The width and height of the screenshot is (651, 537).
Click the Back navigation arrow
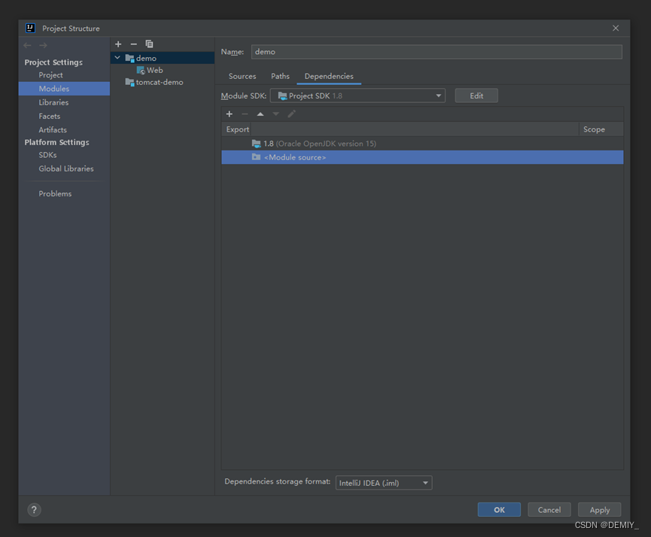point(28,45)
